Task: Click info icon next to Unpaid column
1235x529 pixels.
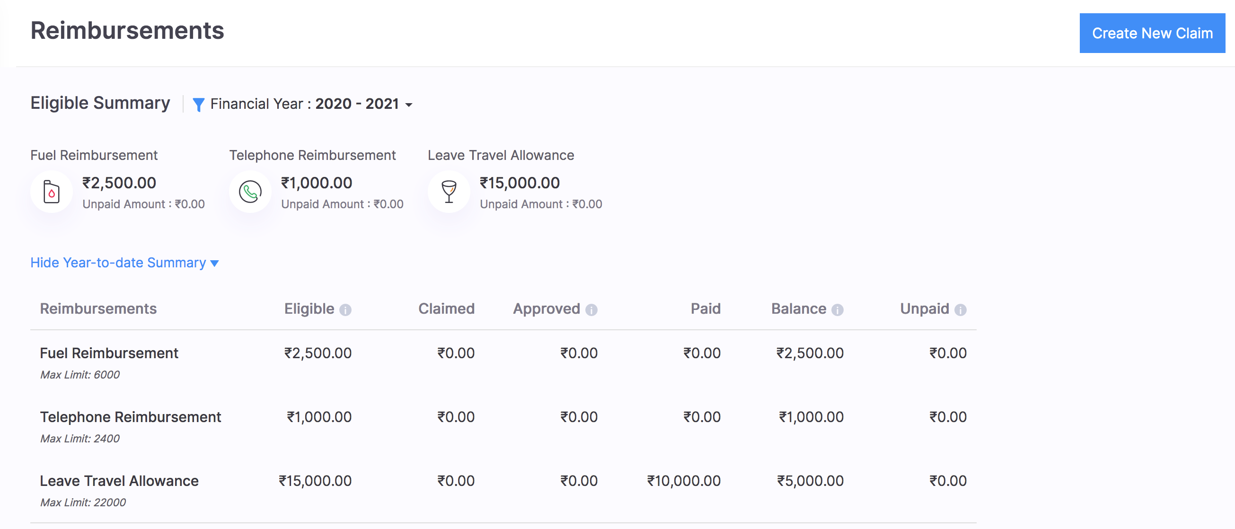Action: (x=960, y=310)
